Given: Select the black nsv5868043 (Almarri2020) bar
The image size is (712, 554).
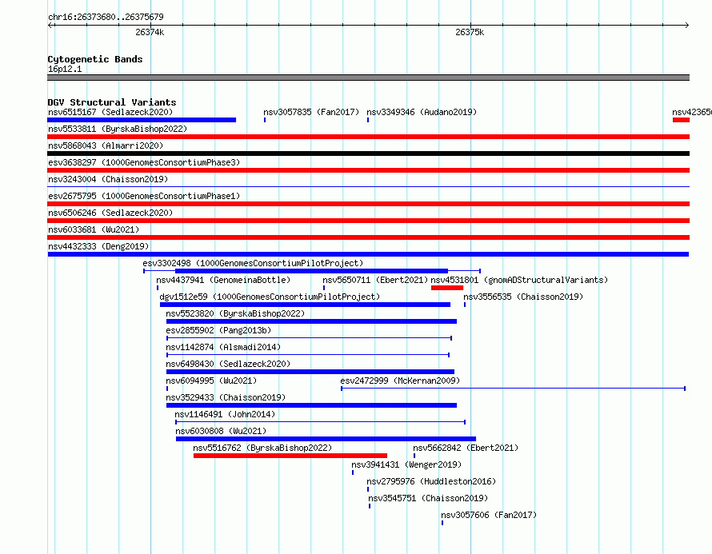Looking at the screenshot, I should pos(368,153).
